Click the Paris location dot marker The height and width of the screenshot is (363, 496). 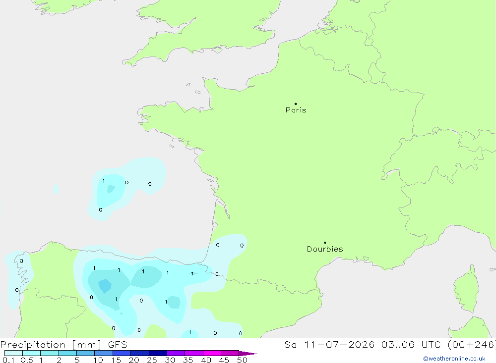click(296, 104)
